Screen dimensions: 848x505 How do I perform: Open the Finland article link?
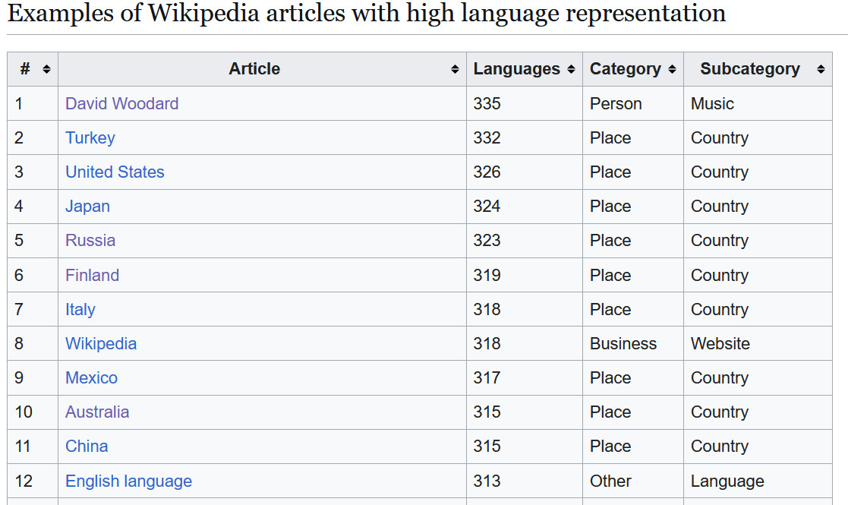[x=92, y=275]
